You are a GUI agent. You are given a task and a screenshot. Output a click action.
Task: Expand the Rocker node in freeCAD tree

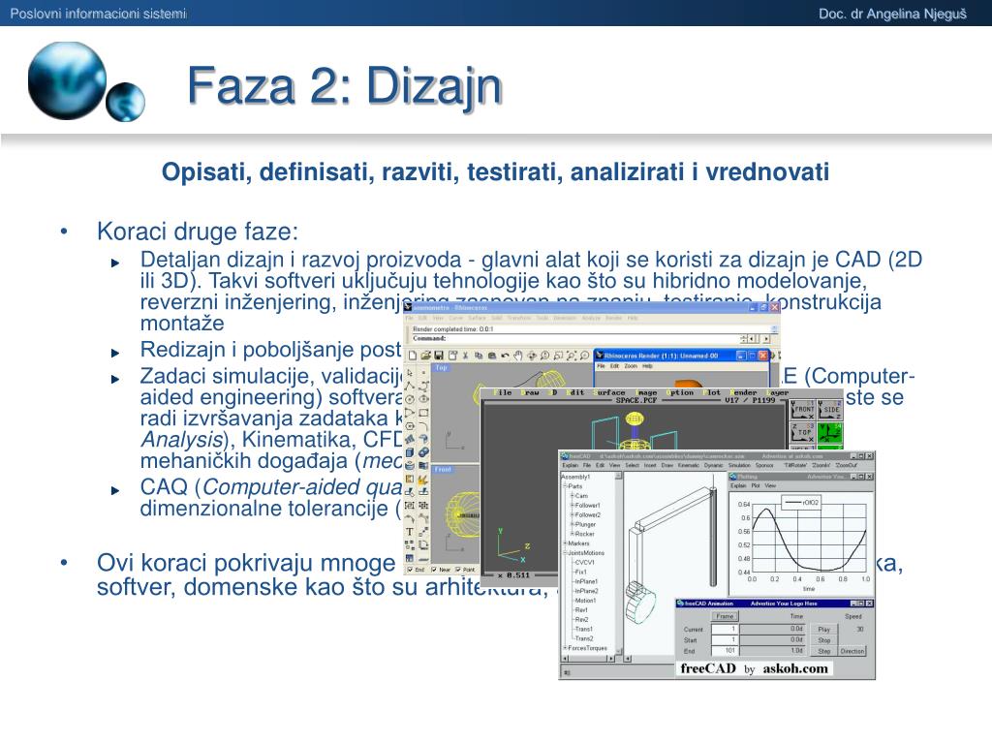pos(572,534)
